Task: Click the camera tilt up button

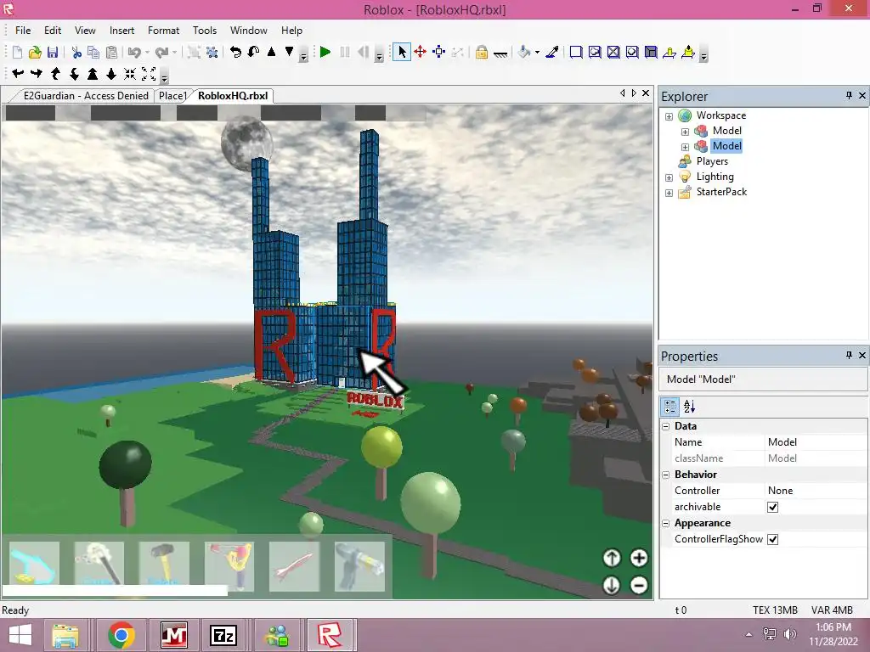Action: pyautogui.click(x=612, y=558)
